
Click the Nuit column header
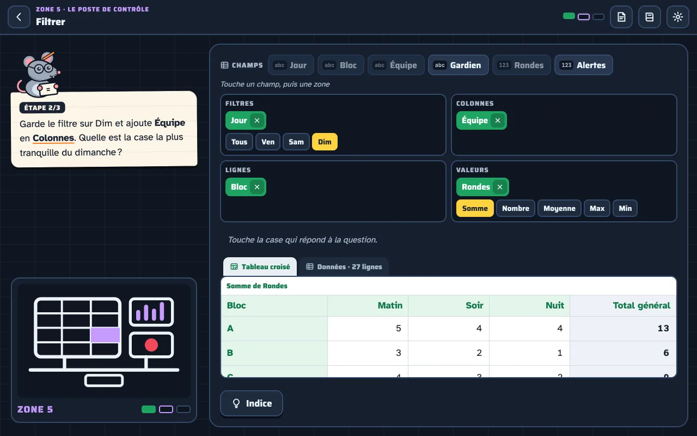point(530,306)
